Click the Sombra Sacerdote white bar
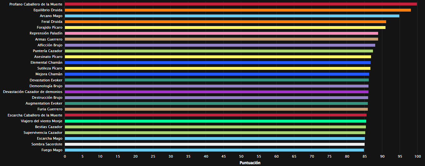425x166 pixels. coord(215,144)
